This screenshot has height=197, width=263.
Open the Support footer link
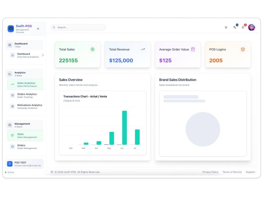tap(250, 172)
